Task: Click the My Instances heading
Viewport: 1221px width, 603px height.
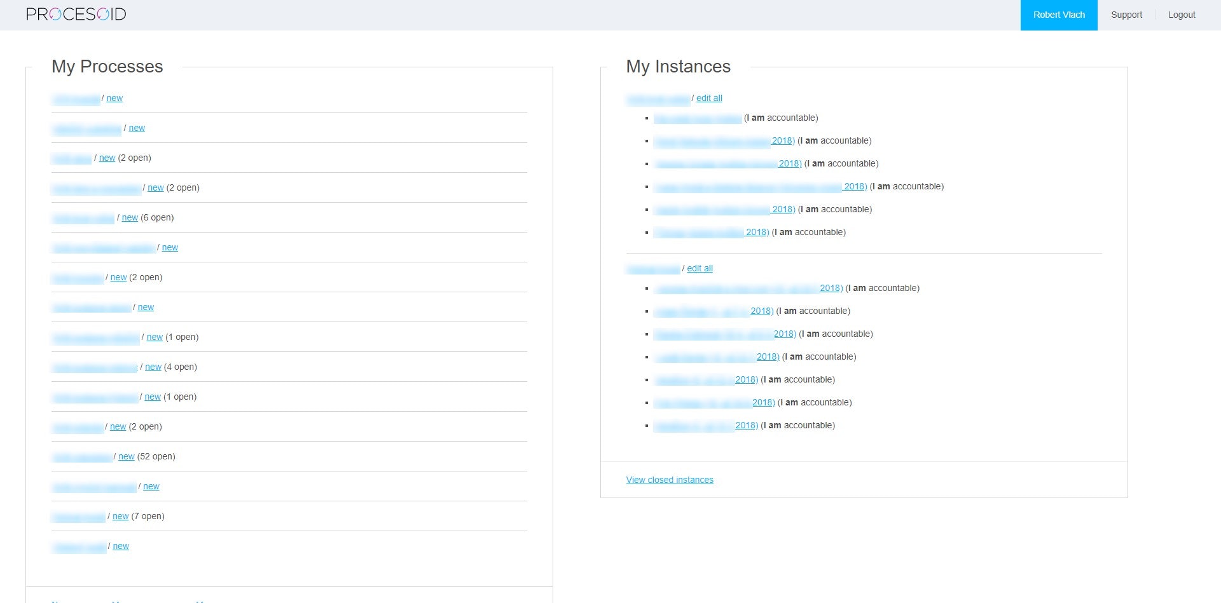Action: pos(679,66)
